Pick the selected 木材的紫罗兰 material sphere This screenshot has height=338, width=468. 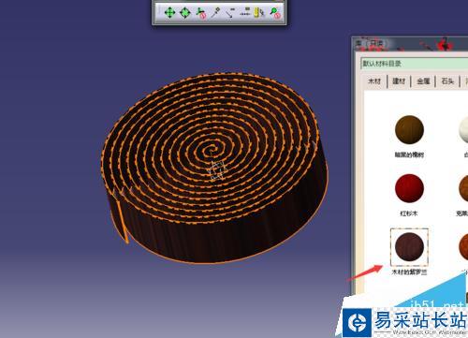click(x=409, y=247)
